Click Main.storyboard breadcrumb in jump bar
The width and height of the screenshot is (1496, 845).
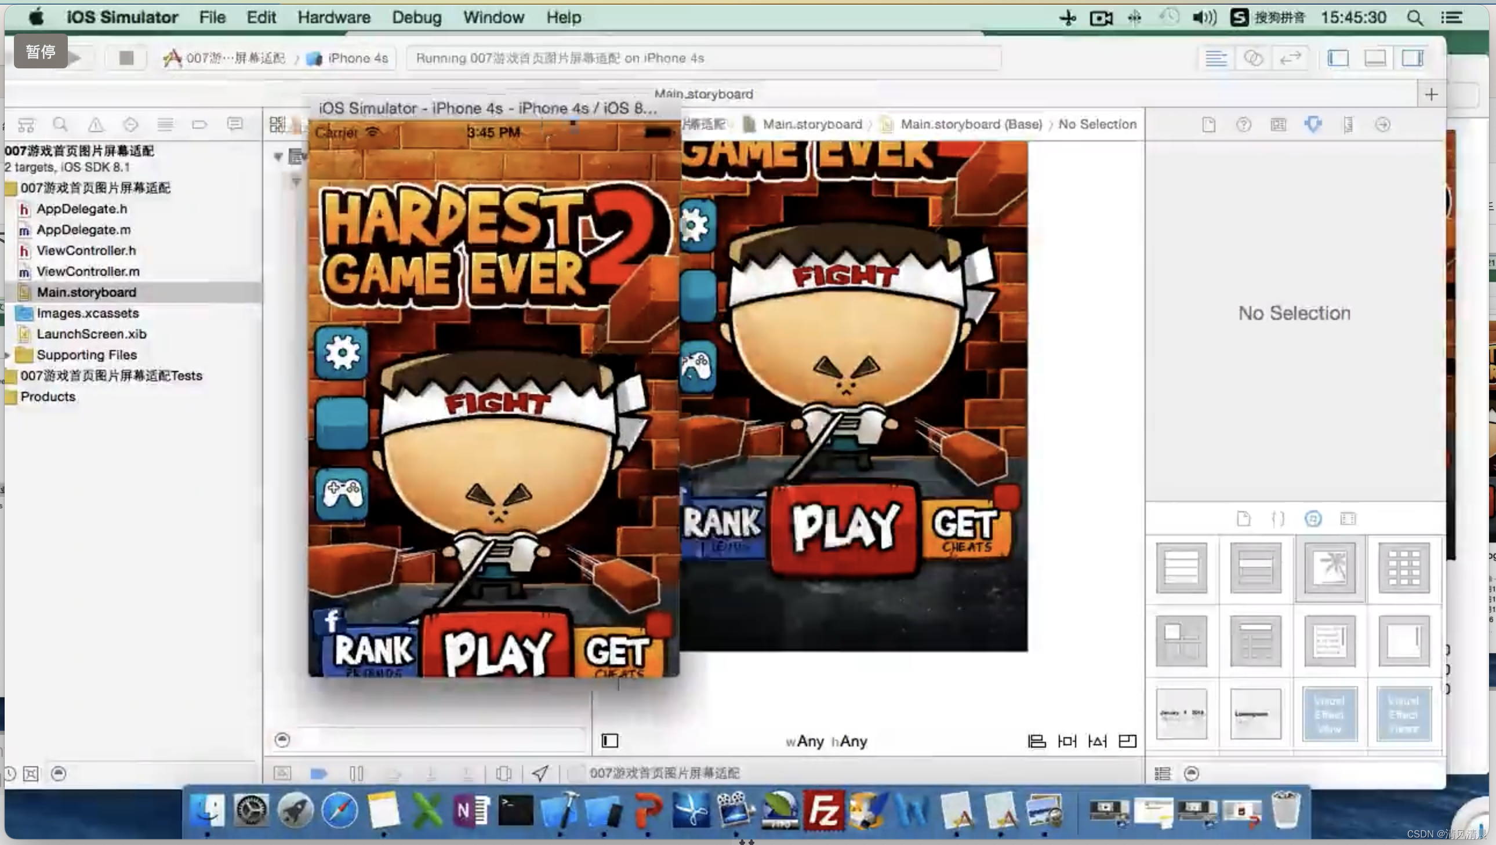811,124
